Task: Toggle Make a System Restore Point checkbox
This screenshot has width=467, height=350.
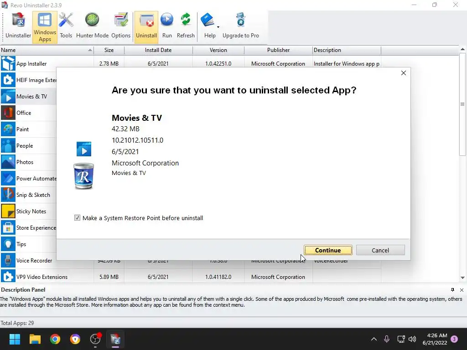Action: 77,218
